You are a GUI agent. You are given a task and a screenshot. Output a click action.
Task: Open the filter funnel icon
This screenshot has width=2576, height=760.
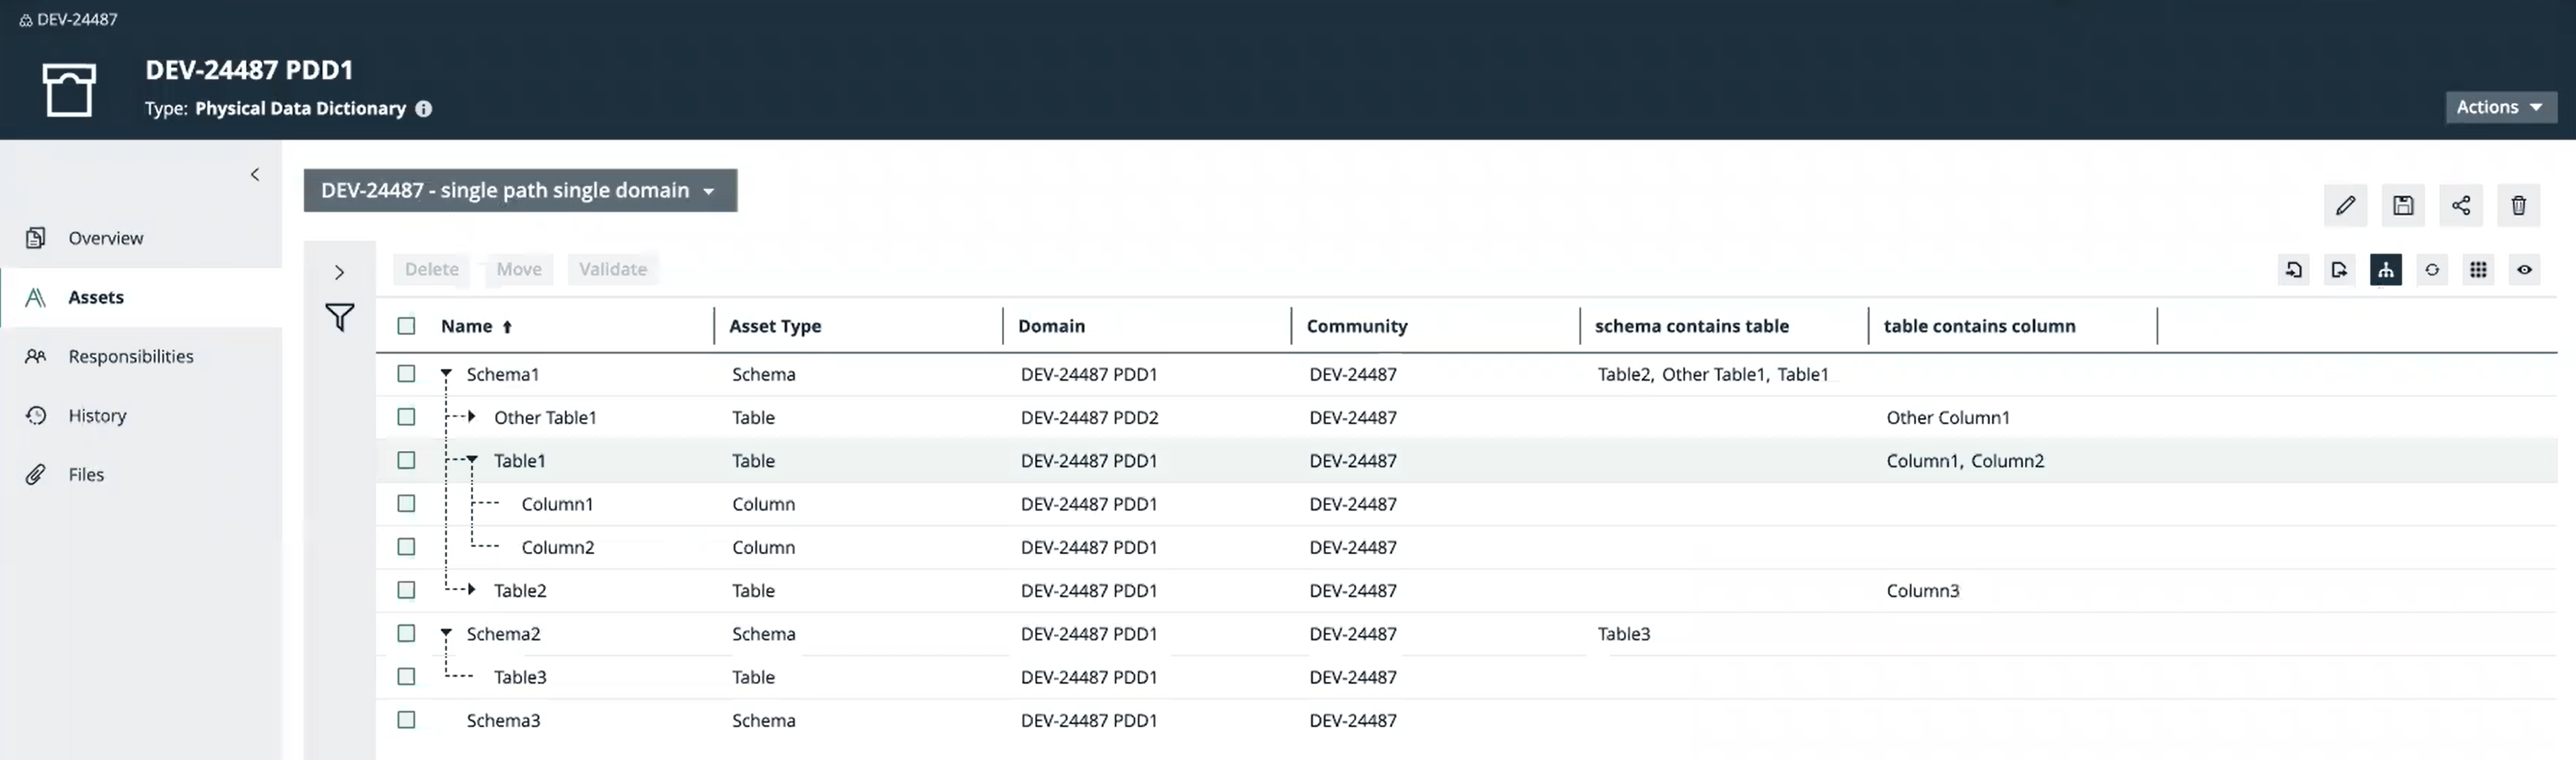click(x=340, y=318)
